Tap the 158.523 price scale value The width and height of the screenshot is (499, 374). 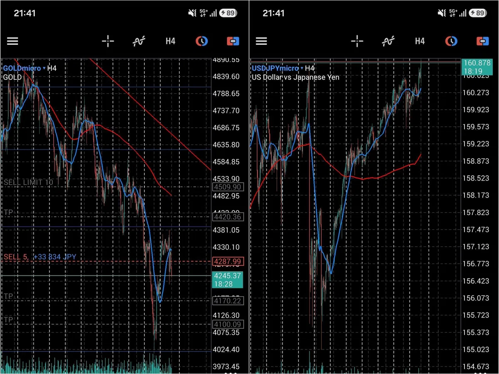tap(476, 178)
